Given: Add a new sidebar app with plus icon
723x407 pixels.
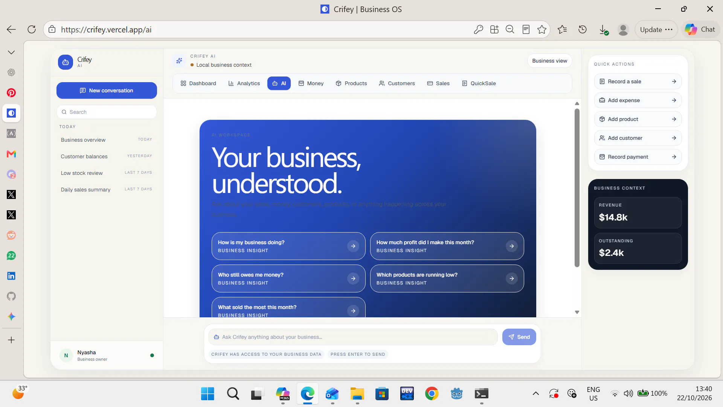Looking at the screenshot, I should tap(11, 340).
